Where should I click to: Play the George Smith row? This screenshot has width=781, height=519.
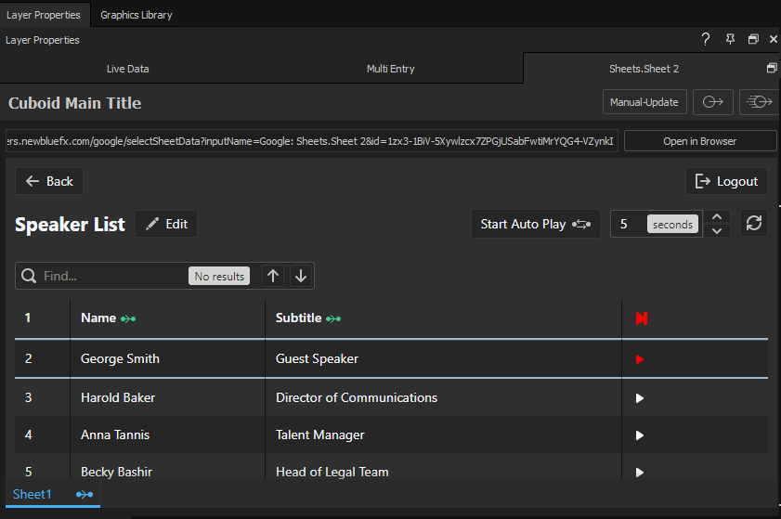click(x=639, y=359)
